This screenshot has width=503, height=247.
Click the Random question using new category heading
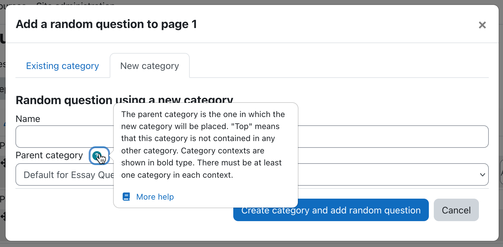tap(125, 100)
